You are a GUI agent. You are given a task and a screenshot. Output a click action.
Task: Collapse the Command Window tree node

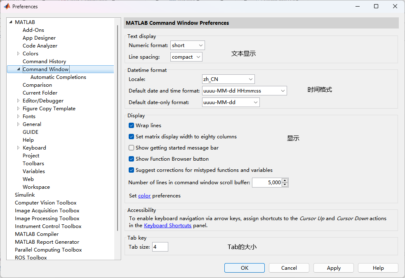(18, 69)
